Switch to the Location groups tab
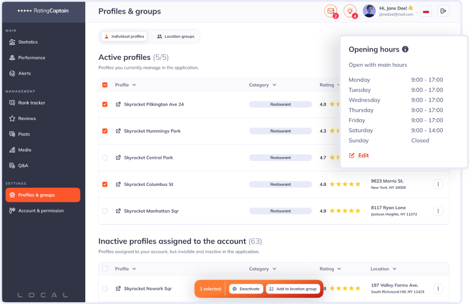The image size is (471, 304). pos(175,37)
